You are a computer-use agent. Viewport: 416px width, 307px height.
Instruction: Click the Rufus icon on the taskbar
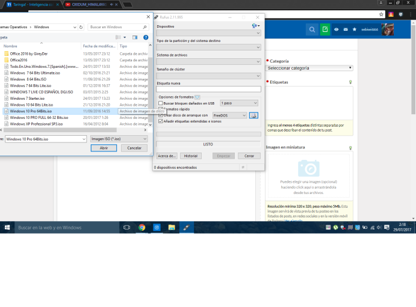pyautogui.click(x=187, y=227)
